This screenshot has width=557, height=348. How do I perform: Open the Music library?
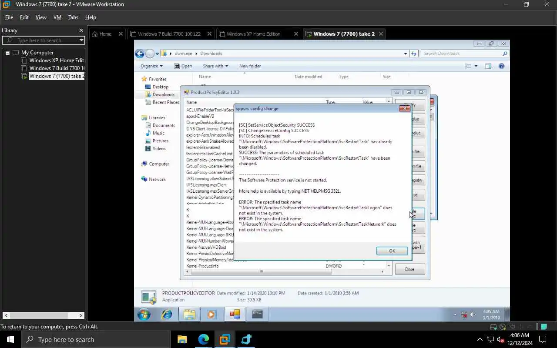(155, 133)
